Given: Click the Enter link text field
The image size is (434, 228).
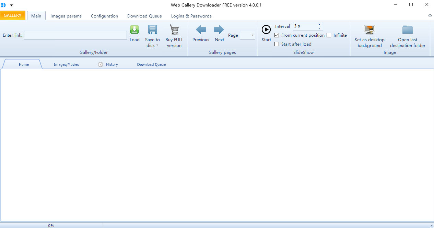Looking at the screenshot, I should pyautogui.click(x=75, y=35).
